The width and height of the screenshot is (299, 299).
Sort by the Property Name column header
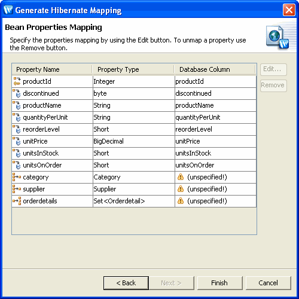52,69
